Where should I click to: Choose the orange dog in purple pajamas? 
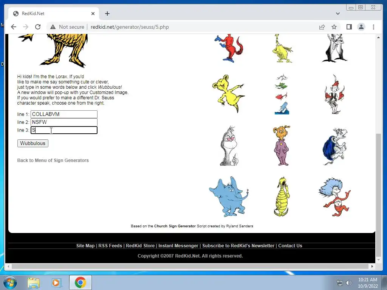point(282,145)
